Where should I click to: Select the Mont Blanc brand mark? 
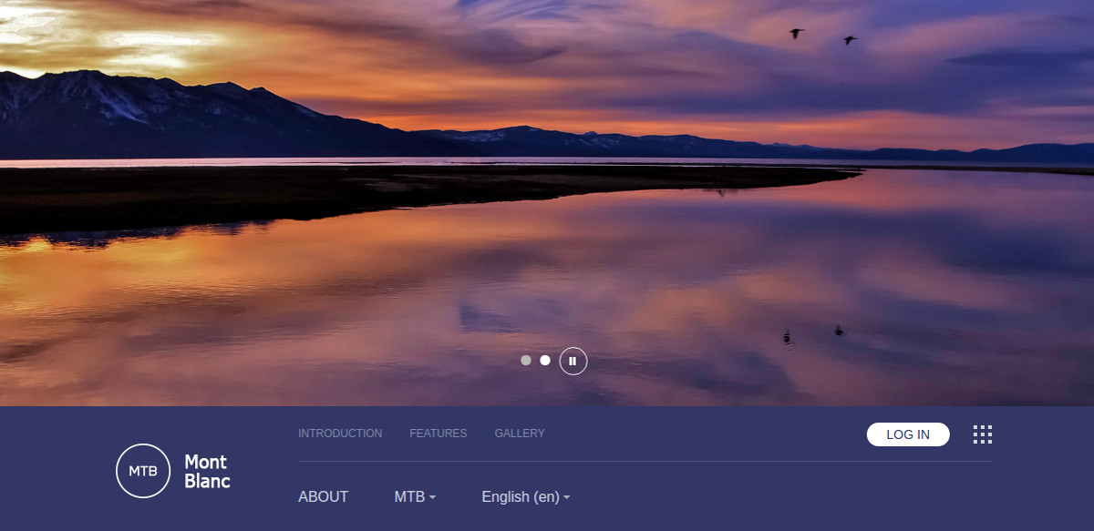142,471
